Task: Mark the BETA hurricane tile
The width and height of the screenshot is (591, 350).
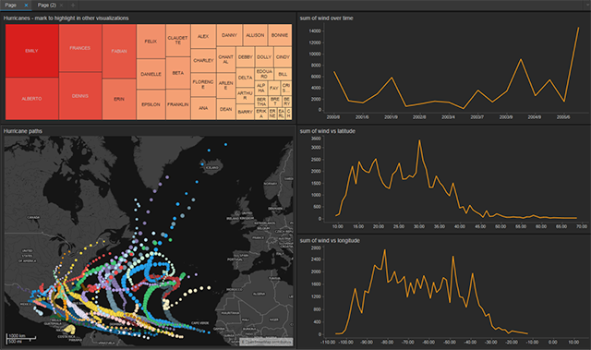Action: tap(178, 73)
